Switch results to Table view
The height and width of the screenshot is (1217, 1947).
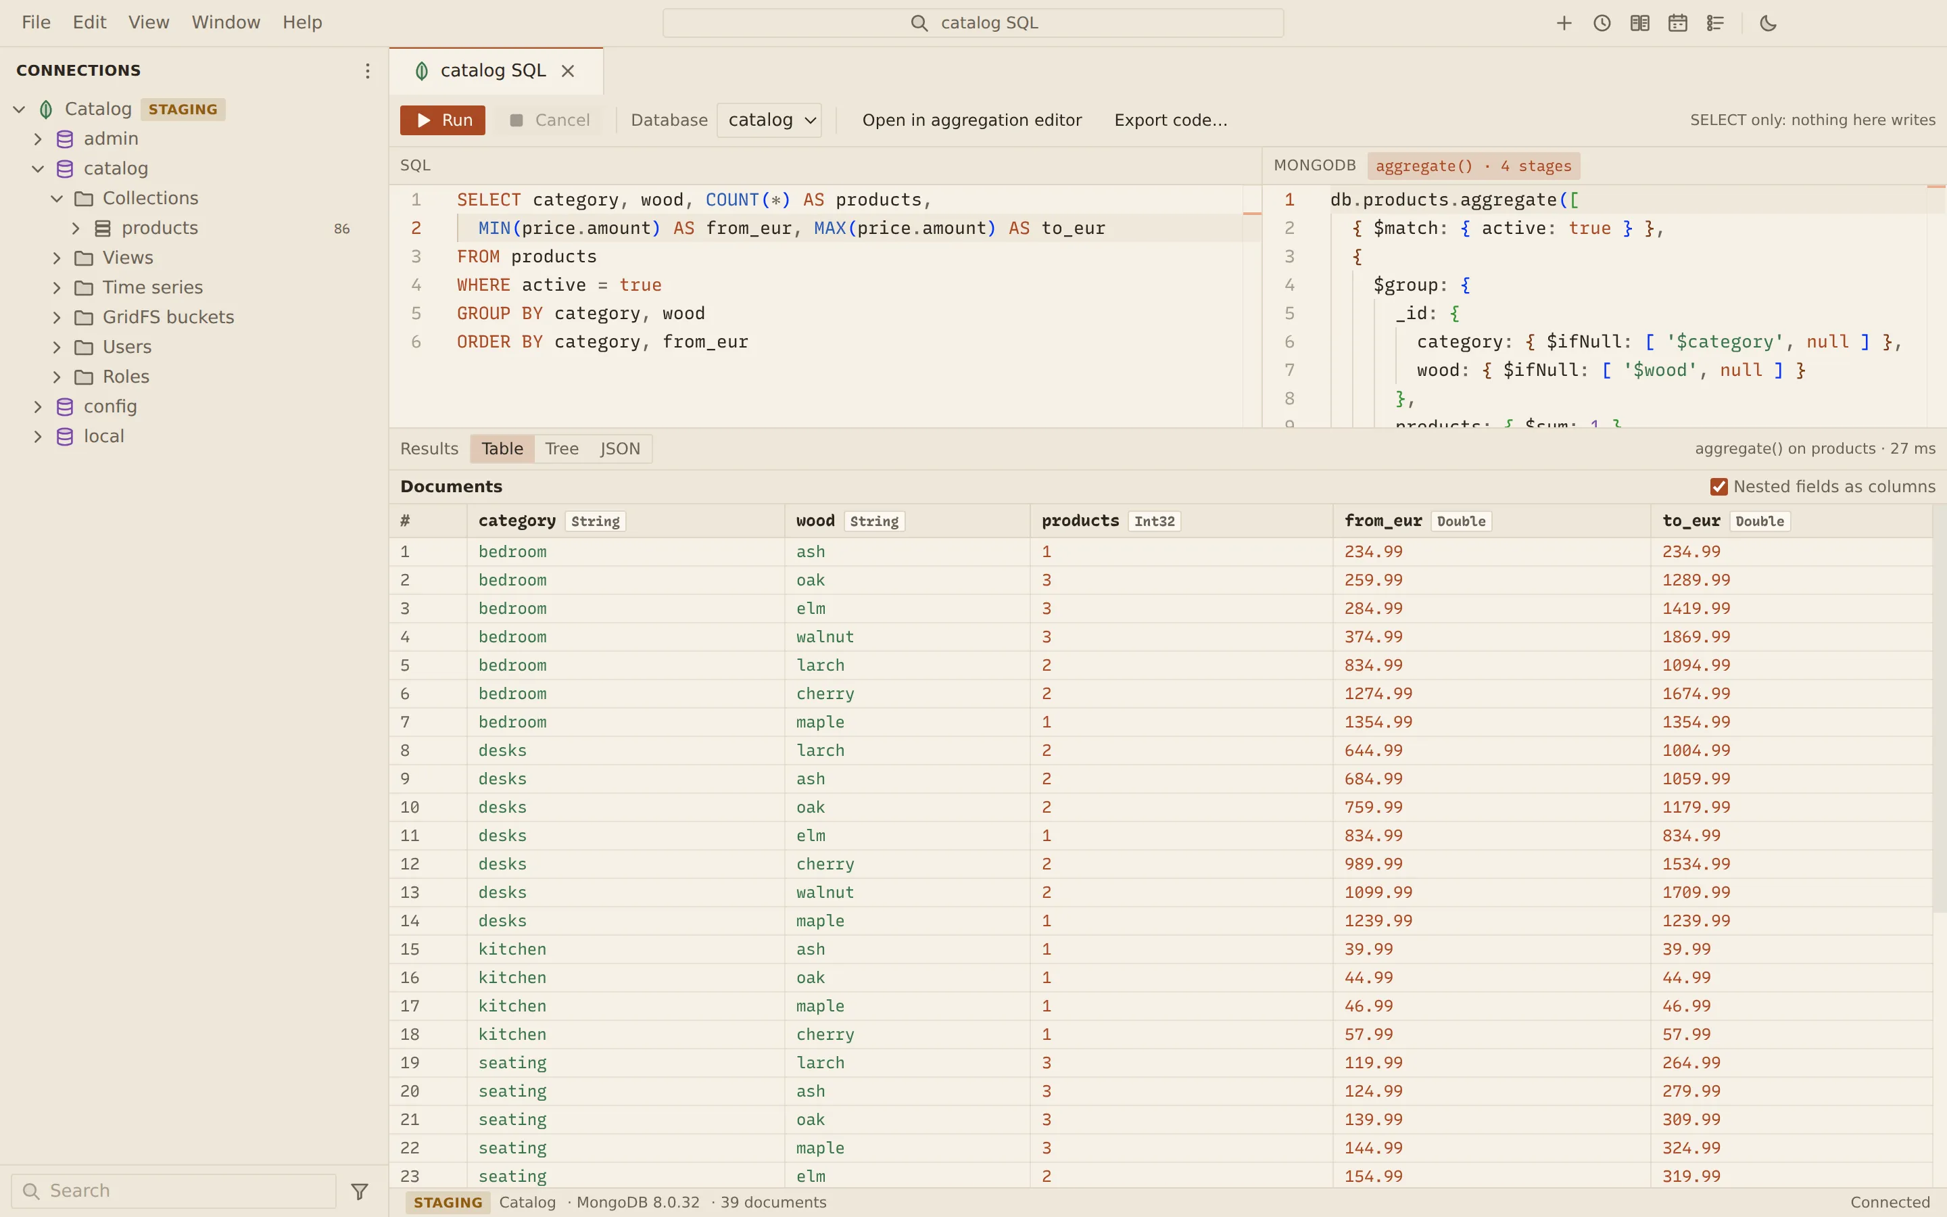pyautogui.click(x=502, y=449)
